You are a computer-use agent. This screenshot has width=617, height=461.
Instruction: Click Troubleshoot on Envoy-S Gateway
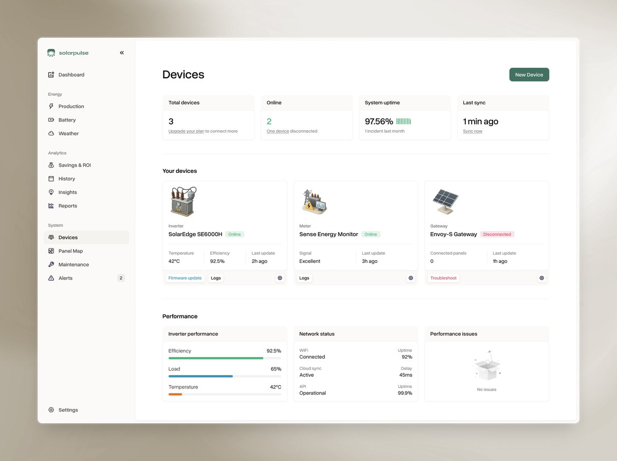pyautogui.click(x=443, y=278)
